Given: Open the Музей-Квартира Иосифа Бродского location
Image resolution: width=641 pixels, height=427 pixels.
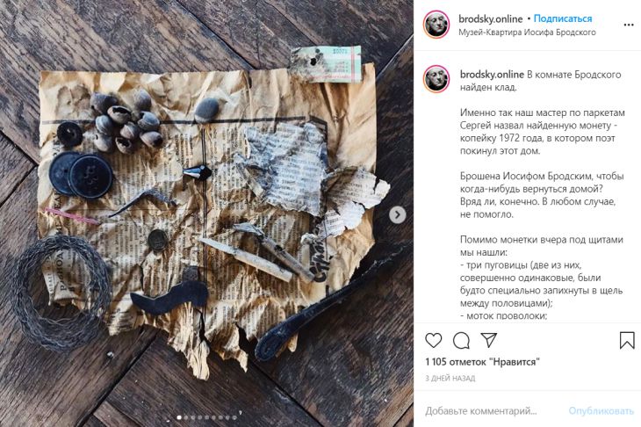Looking at the screenshot, I should click(x=527, y=33).
